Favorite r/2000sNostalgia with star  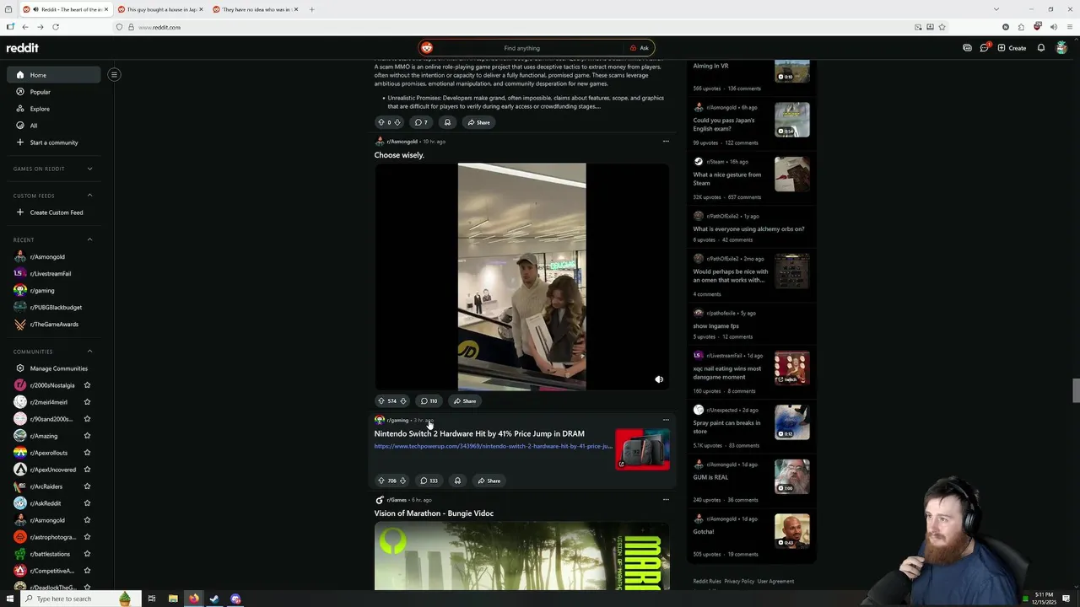(x=87, y=385)
